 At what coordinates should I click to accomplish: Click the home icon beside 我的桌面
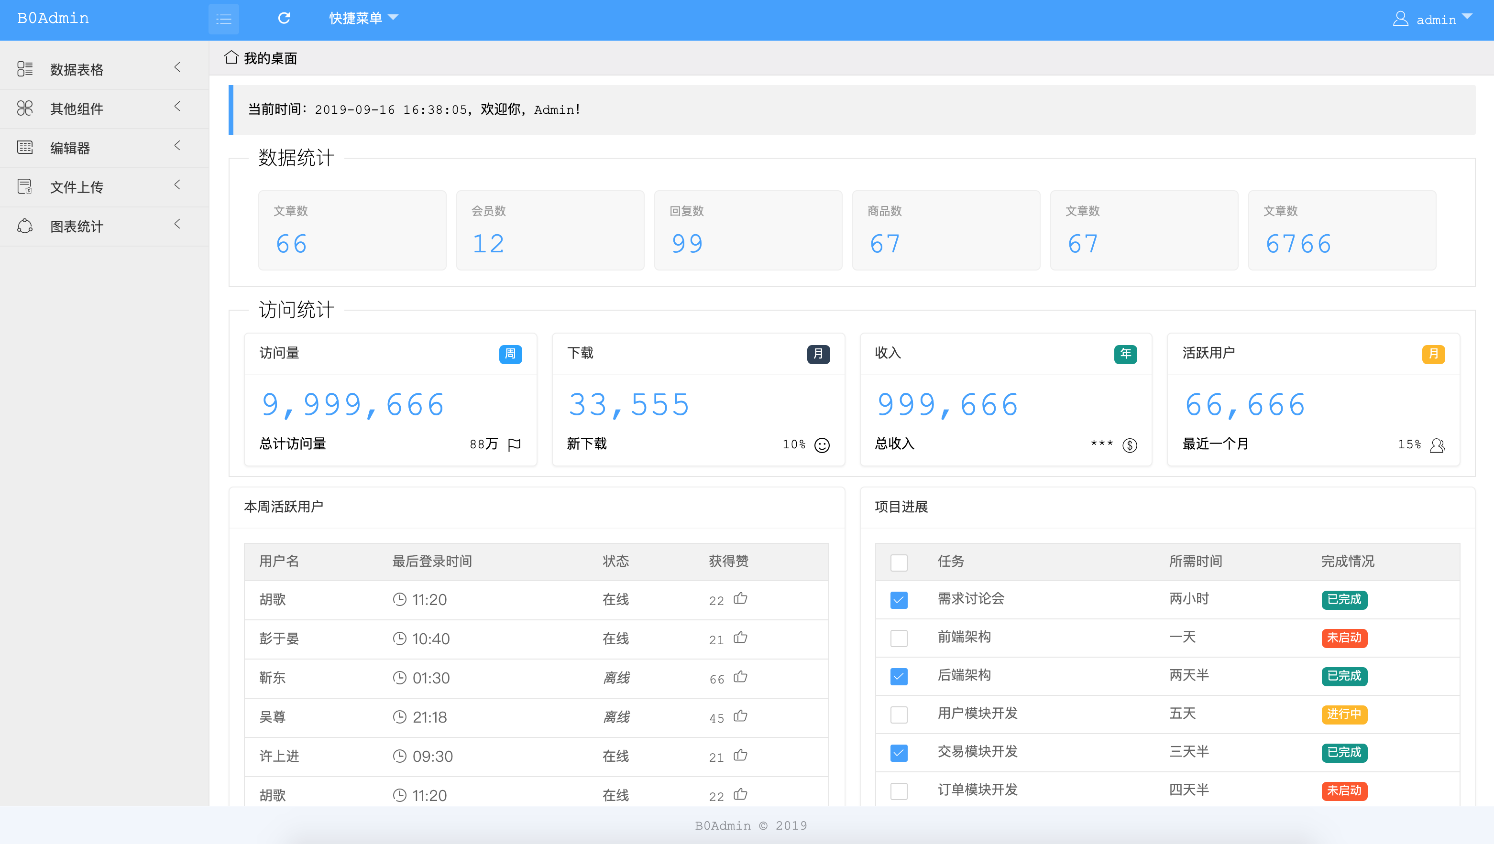(x=231, y=57)
